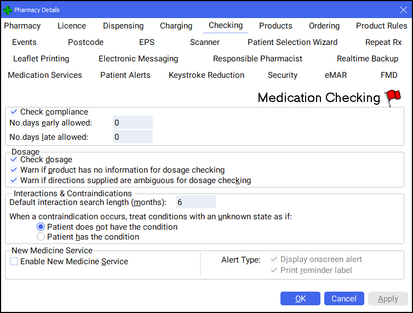Close the Pharmacy Details window
This screenshot has height=313, width=413.
tap(403, 10)
